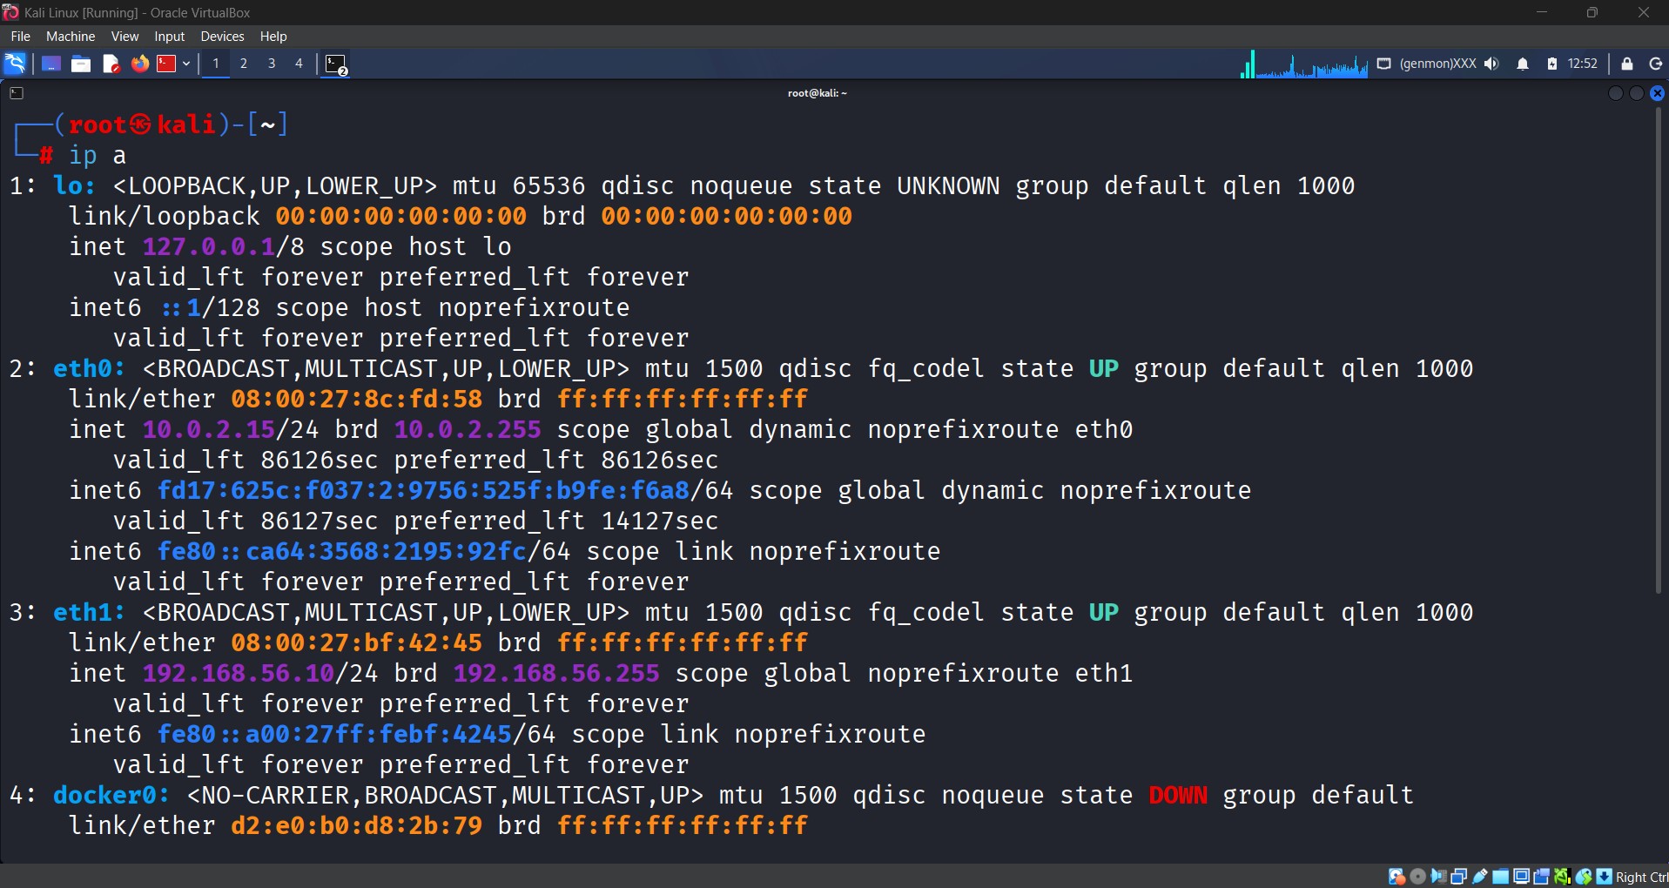Screen dimensions: 1669x888
Task: Click MAC address 08:00:27:8c:fd:58
Action: click(357, 399)
